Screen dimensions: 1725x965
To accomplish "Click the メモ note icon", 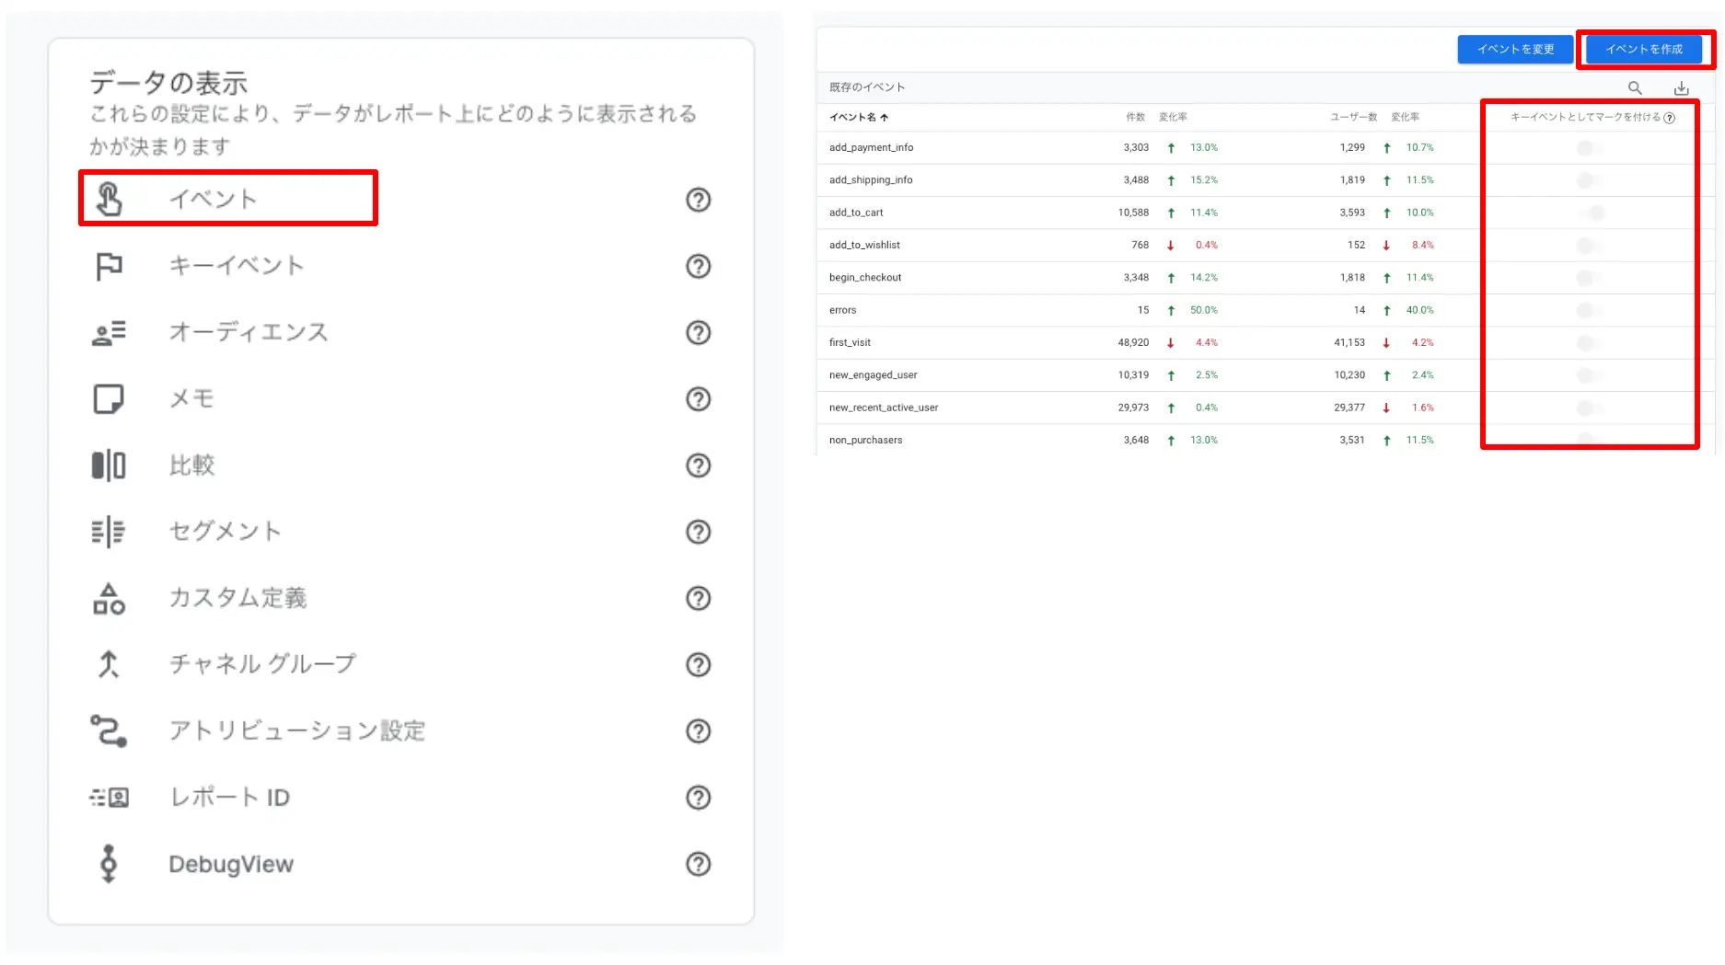I will click(x=109, y=399).
